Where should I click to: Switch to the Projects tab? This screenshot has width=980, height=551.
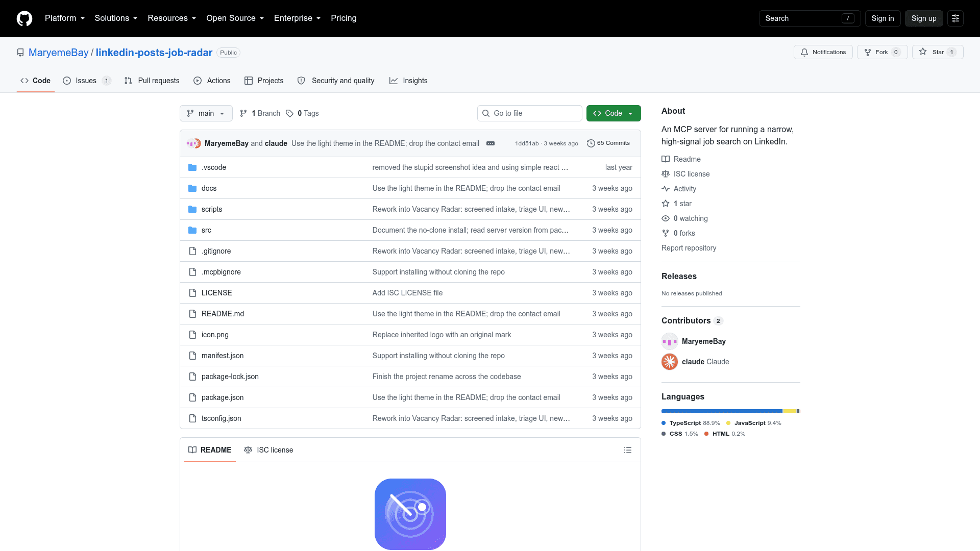[264, 81]
